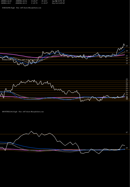Click the MONTHLY(48) Eagle View chart title

(x=23, y=112)
